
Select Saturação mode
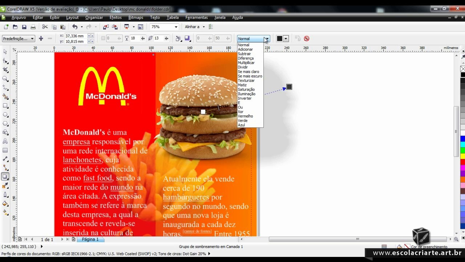click(246, 90)
